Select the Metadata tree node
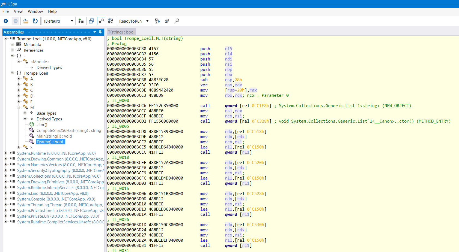 tap(32, 45)
